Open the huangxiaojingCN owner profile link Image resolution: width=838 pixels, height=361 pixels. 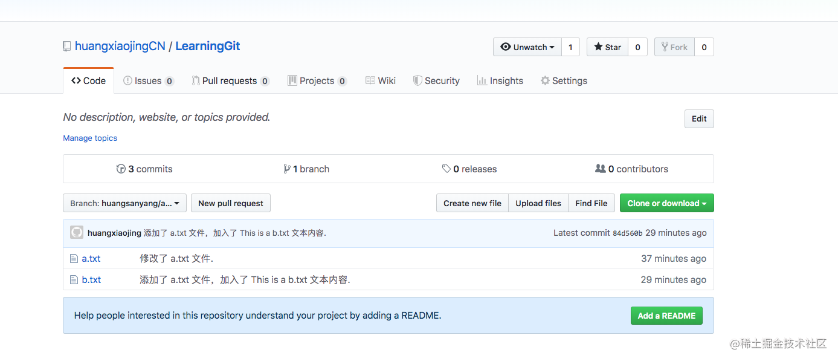click(120, 47)
